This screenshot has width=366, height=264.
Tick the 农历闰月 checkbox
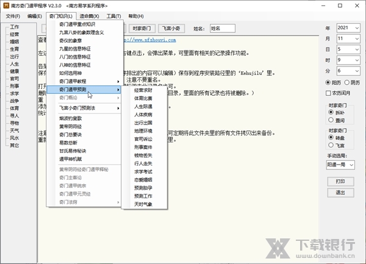(x=328, y=93)
